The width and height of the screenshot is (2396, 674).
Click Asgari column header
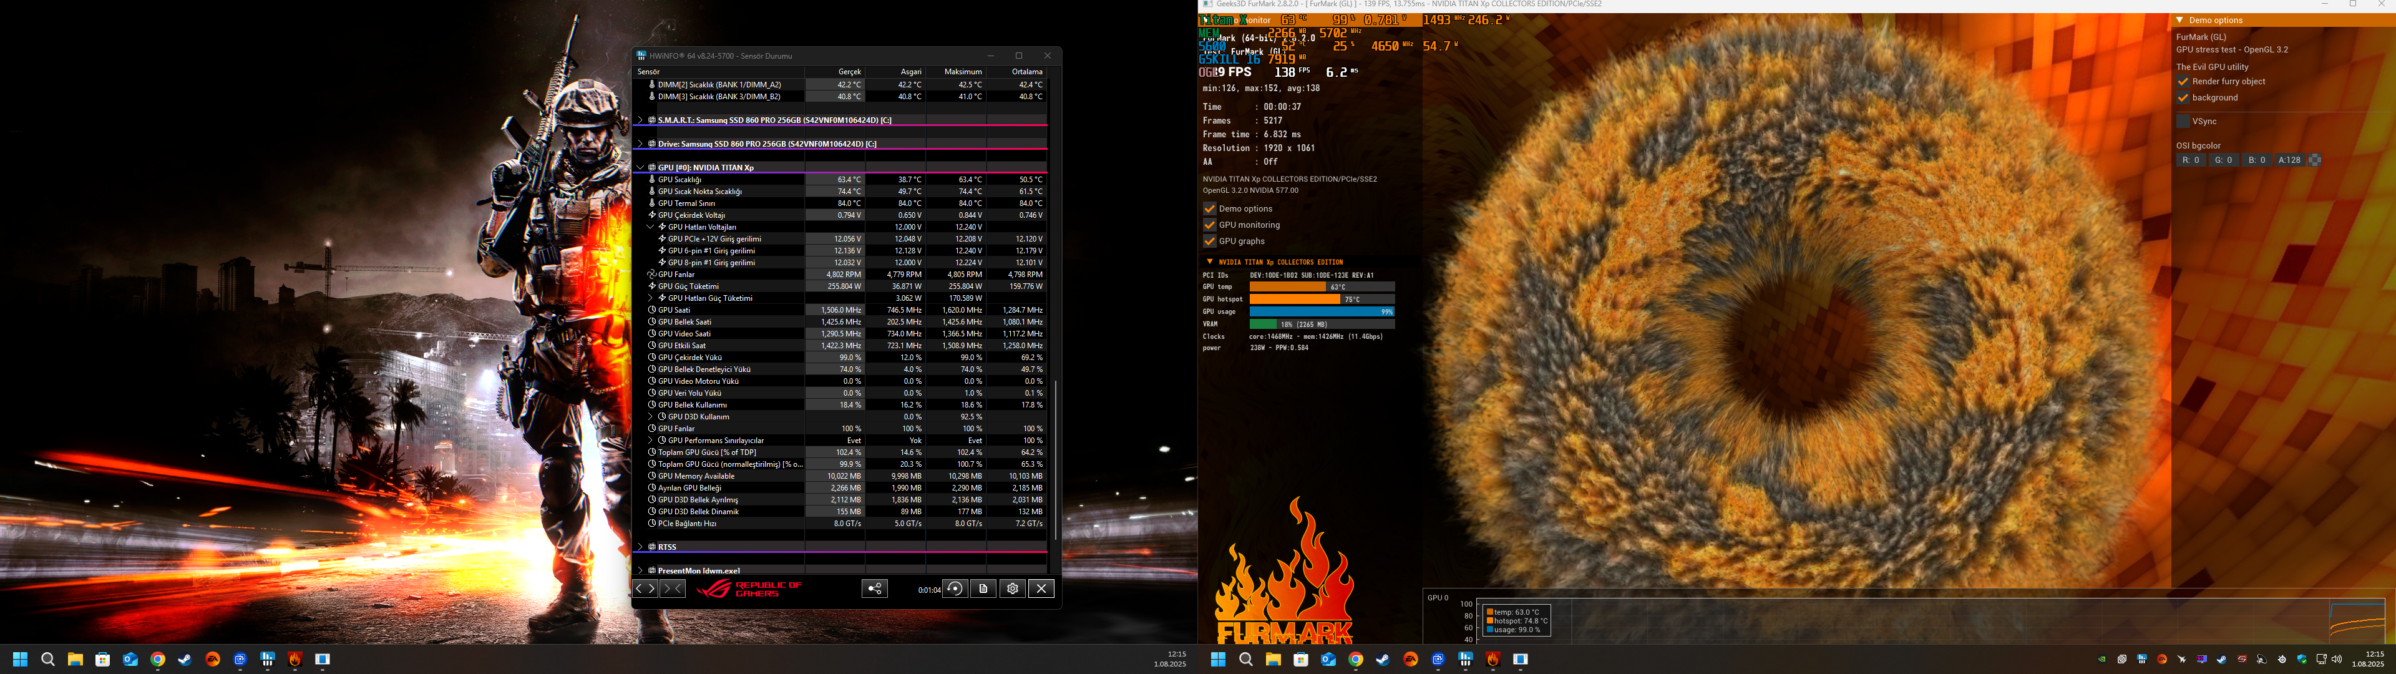point(896,72)
